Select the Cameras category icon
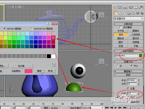The height and width of the screenshot is (109, 145). pyautogui.click(x=129, y=13)
